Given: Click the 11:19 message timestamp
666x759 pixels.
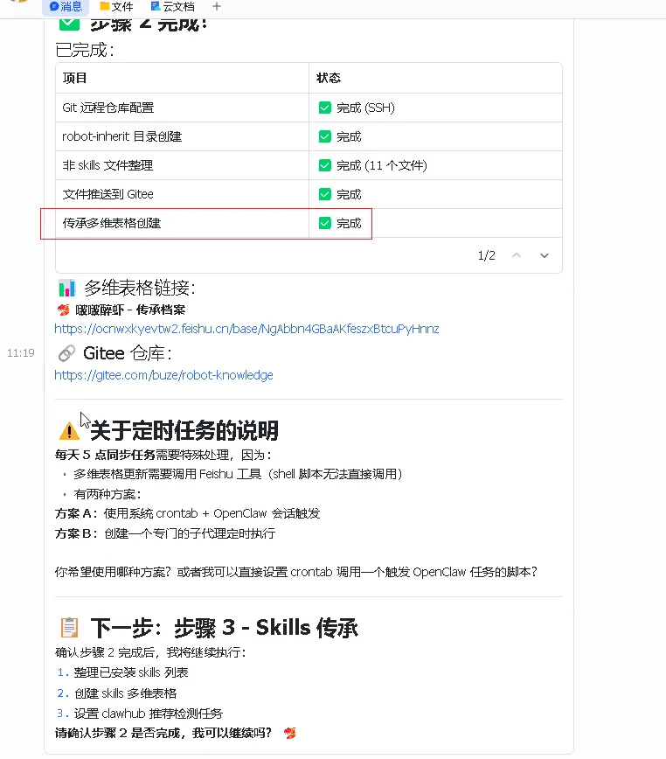Looking at the screenshot, I should (x=21, y=353).
